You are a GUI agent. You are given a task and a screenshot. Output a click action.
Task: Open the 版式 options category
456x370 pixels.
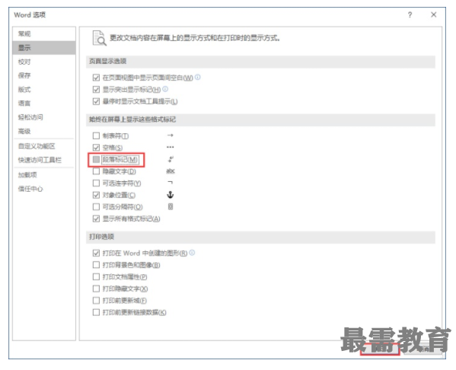(44, 89)
